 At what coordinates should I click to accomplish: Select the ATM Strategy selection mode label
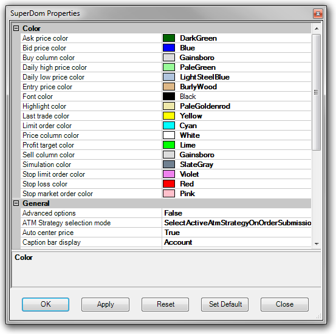(x=67, y=223)
